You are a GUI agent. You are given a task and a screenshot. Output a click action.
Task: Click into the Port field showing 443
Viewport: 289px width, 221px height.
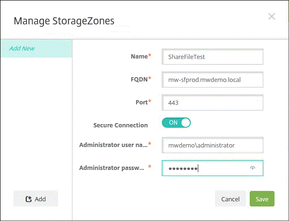[212, 102]
